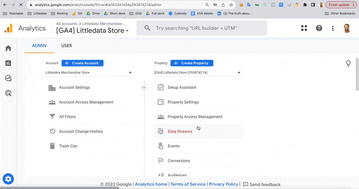Click the Finish update button
This screenshot has width=359, height=189.
(341, 5)
